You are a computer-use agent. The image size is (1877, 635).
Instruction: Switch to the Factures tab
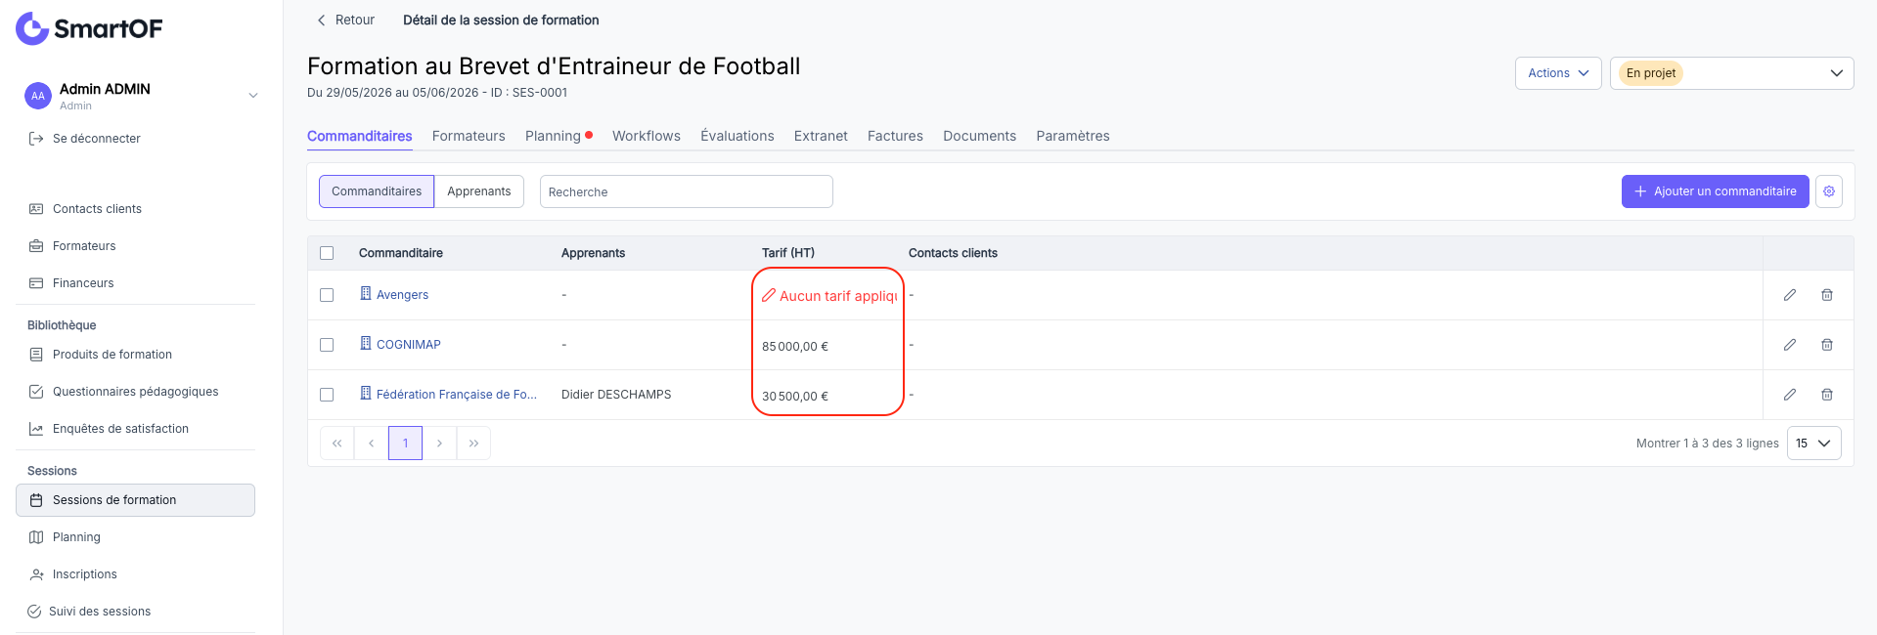coord(895,136)
